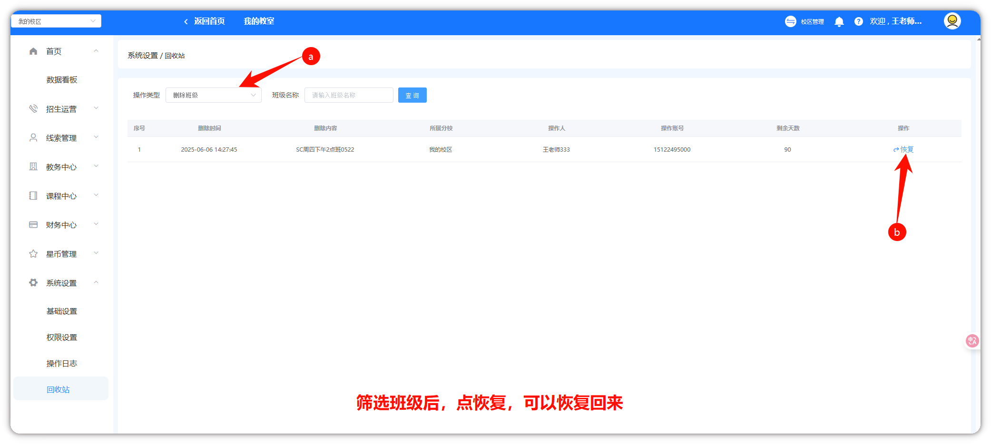Open the 操作日志 menu item

coord(61,364)
